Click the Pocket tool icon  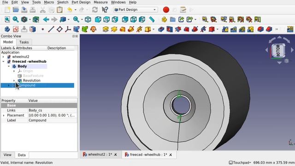[161, 29]
